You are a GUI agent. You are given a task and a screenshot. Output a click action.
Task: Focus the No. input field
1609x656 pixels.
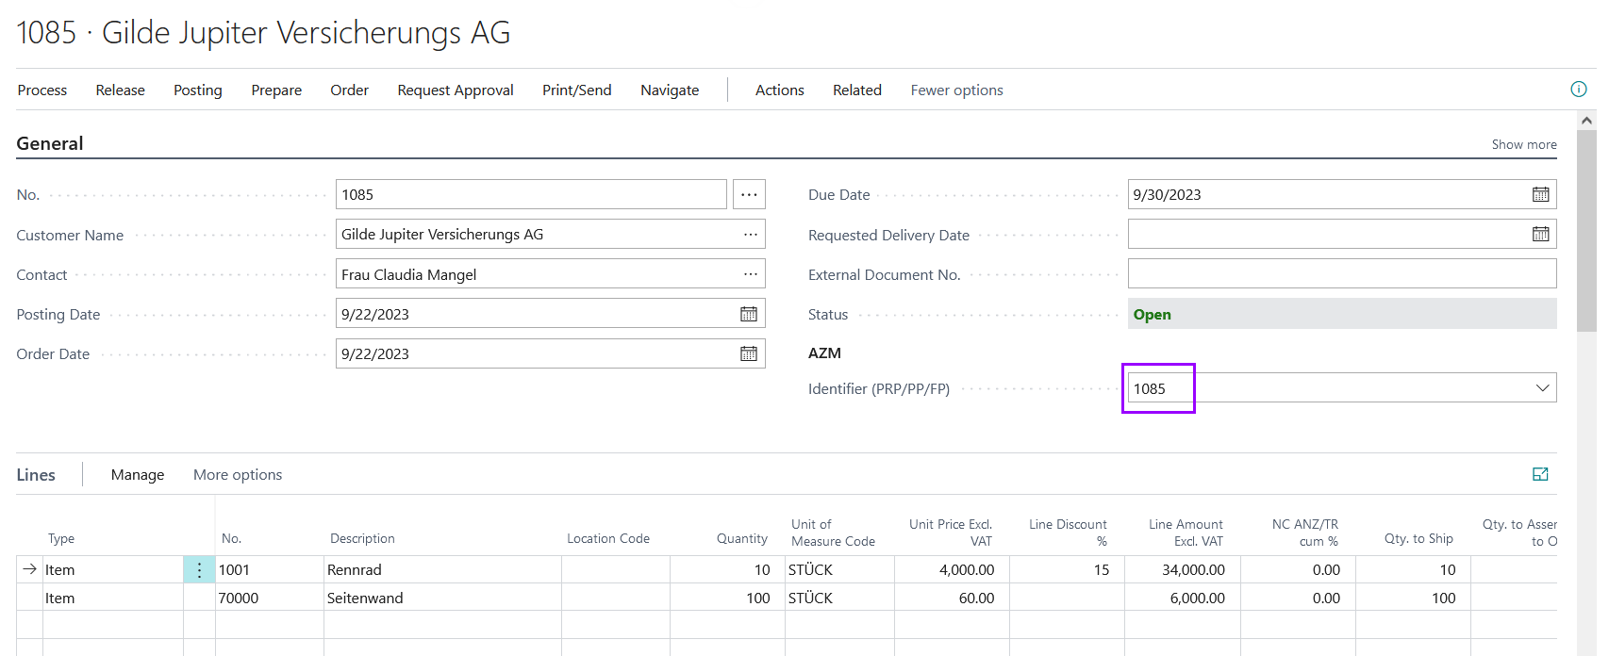tap(531, 194)
